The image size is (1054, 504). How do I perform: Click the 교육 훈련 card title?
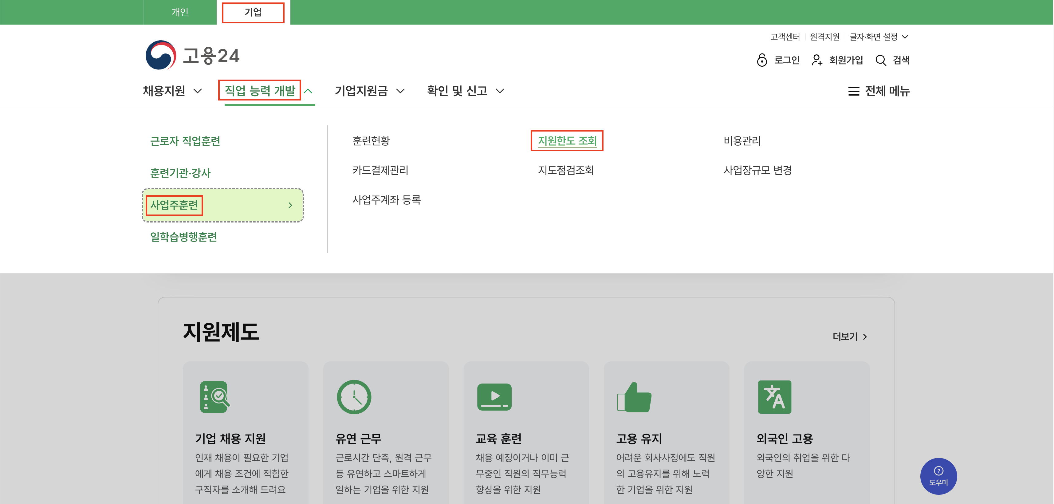[499, 439]
